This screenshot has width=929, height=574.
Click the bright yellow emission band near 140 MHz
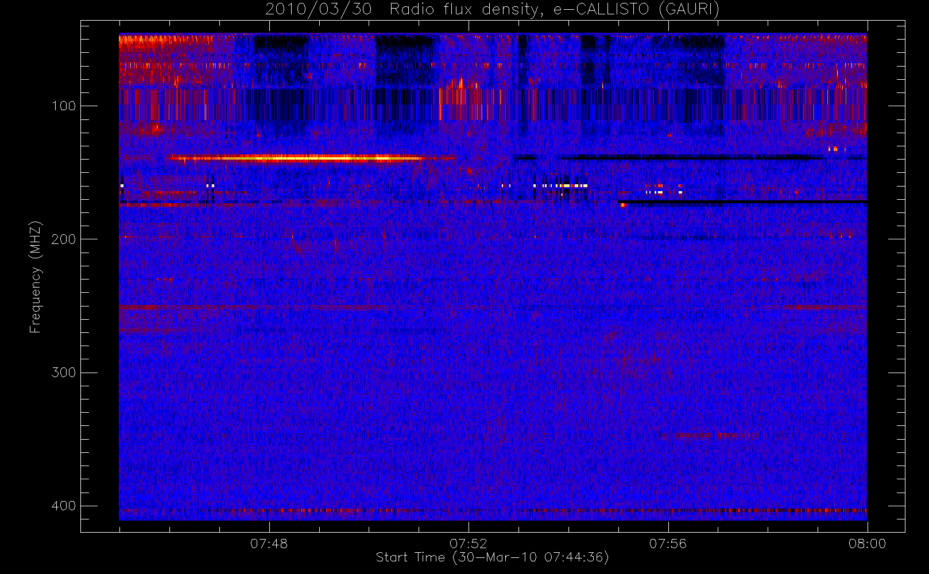[x=310, y=158]
